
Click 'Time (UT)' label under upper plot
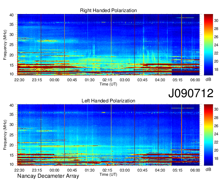(x=108, y=84)
